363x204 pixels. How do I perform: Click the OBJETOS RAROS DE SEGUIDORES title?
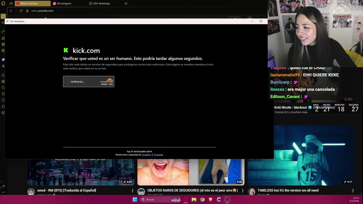click(x=192, y=190)
